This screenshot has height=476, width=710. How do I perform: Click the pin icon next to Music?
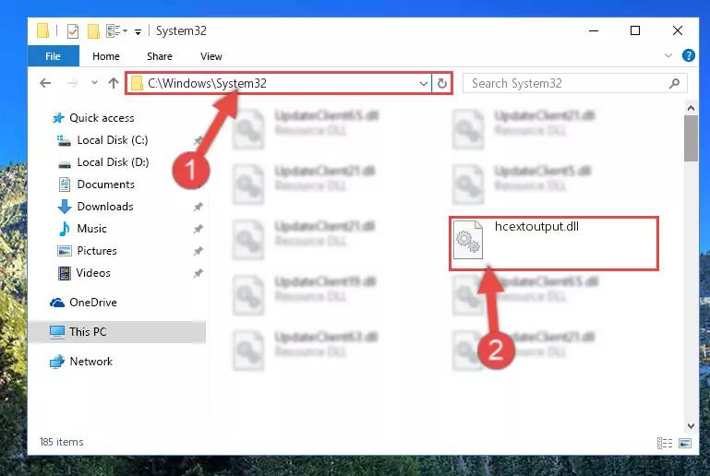[x=198, y=229]
